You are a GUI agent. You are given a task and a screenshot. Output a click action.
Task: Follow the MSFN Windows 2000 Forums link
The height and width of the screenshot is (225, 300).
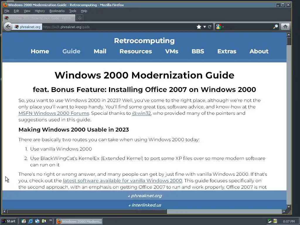click(x=54, y=113)
